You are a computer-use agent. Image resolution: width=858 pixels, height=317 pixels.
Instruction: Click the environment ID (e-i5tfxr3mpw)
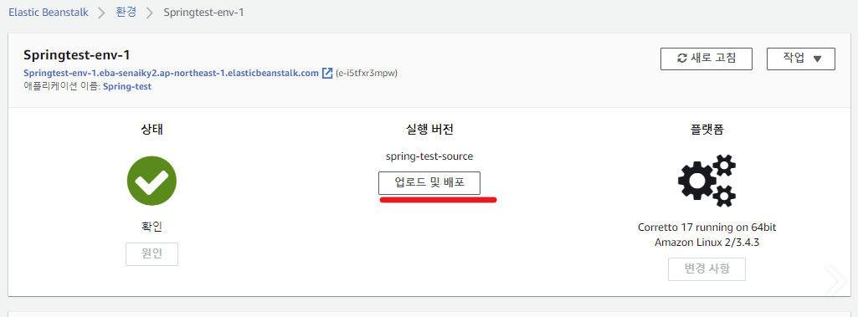point(366,74)
